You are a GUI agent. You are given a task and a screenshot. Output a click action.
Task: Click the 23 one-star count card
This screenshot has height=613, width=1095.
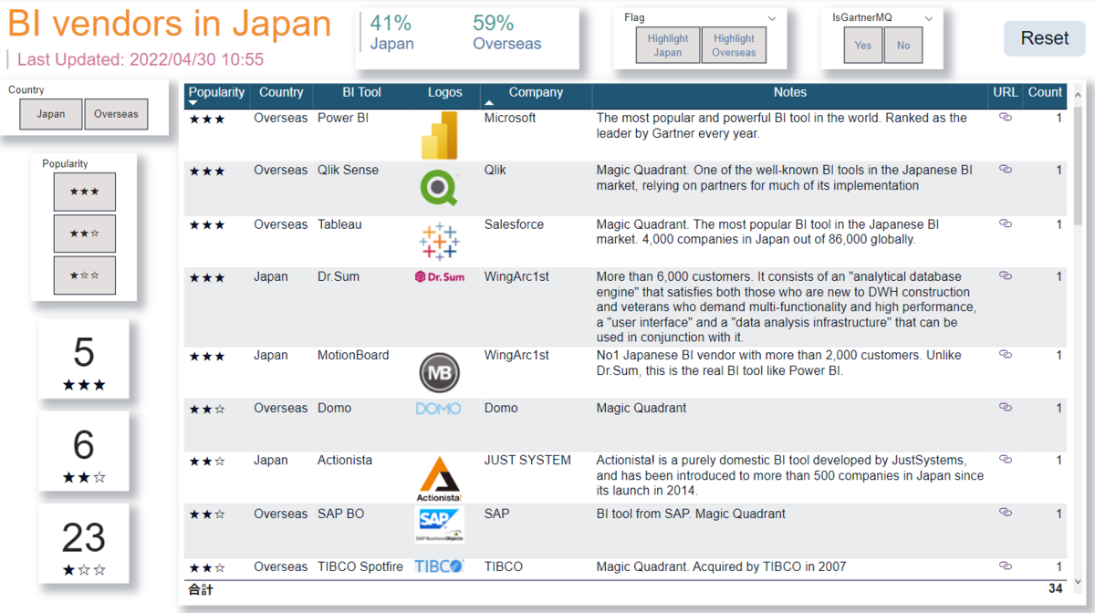[84, 545]
